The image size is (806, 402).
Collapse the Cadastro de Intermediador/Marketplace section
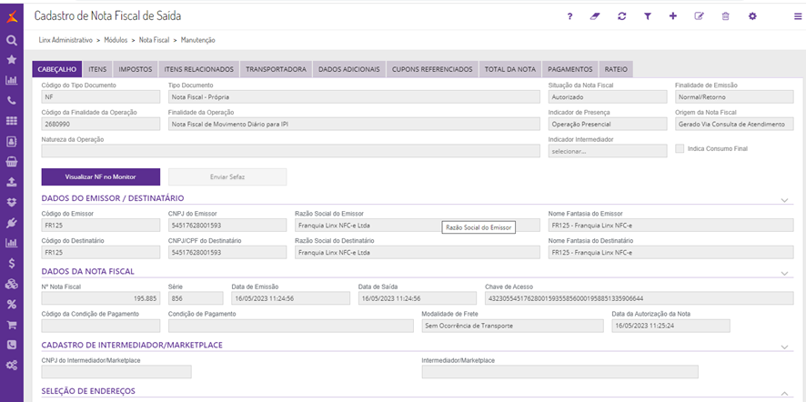(784, 347)
